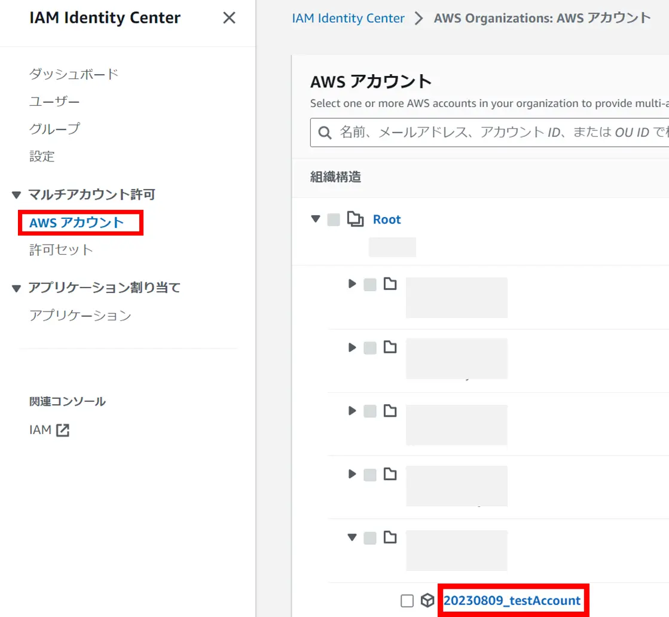Screen dimensions: 669x617
Task: Select AWS アカウント in the side navigation
Action: tap(77, 222)
